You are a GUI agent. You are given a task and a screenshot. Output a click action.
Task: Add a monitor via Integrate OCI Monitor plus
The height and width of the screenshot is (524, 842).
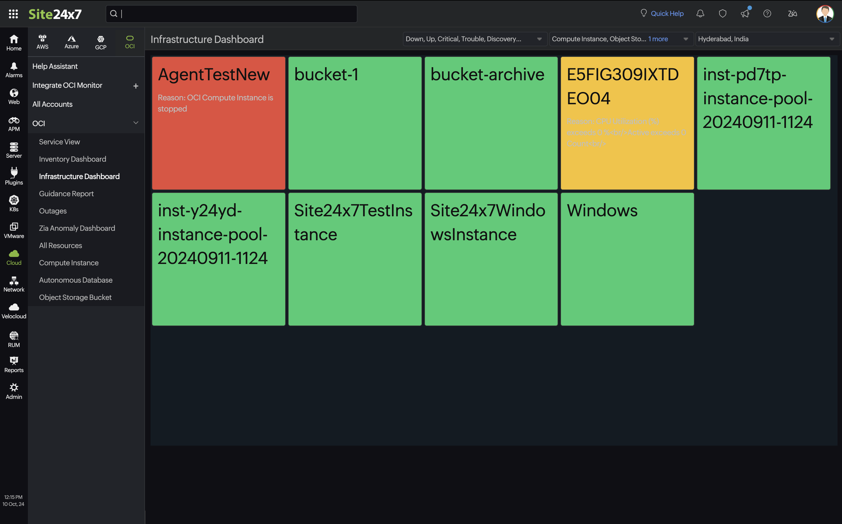[136, 86]
